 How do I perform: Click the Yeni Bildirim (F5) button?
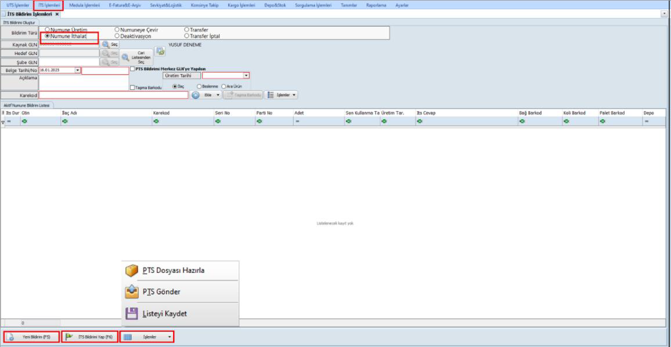33,337
